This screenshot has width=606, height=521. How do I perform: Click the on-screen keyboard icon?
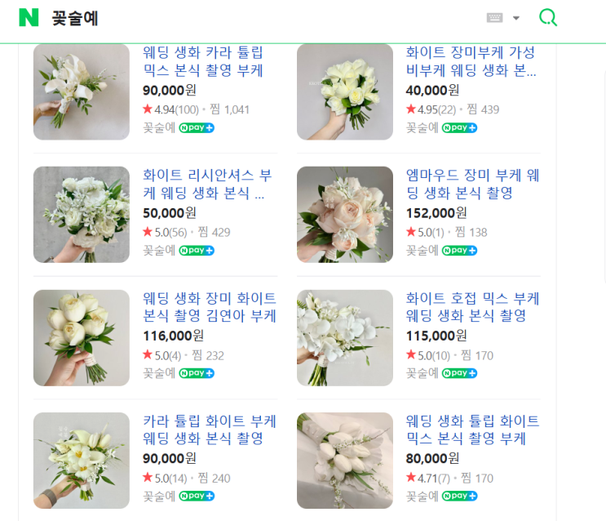pos(494,18)
